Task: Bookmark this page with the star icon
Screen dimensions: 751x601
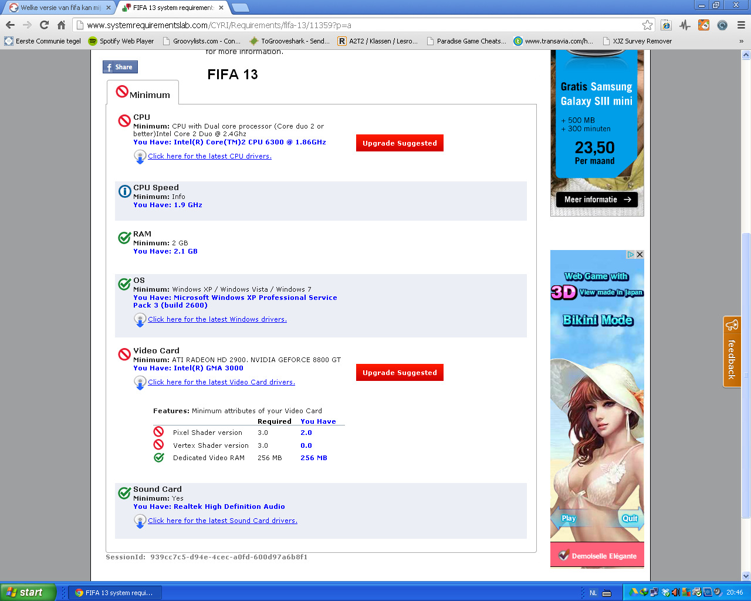Action: (647, 25)
